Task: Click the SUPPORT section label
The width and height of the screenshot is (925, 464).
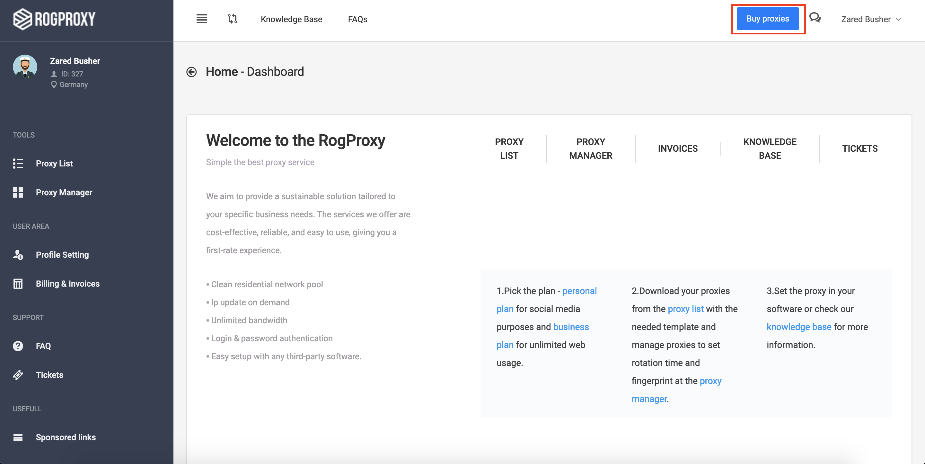Action: (x=28, y=317)
